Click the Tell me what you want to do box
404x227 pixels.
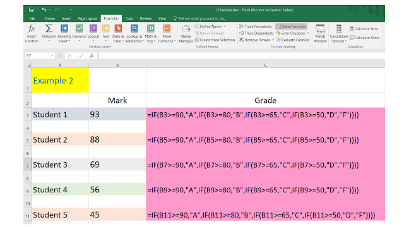[199, 18]
